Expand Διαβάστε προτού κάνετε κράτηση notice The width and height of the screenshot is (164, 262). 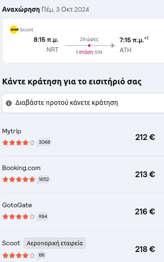click(x=83, y=103)
